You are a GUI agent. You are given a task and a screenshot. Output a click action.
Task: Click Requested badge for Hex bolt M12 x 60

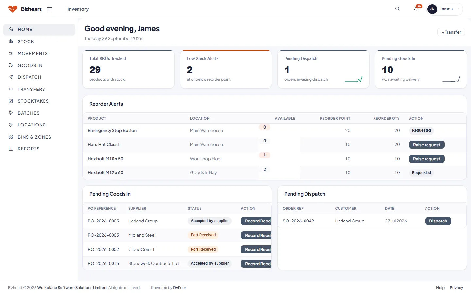[x=421, y=173]
